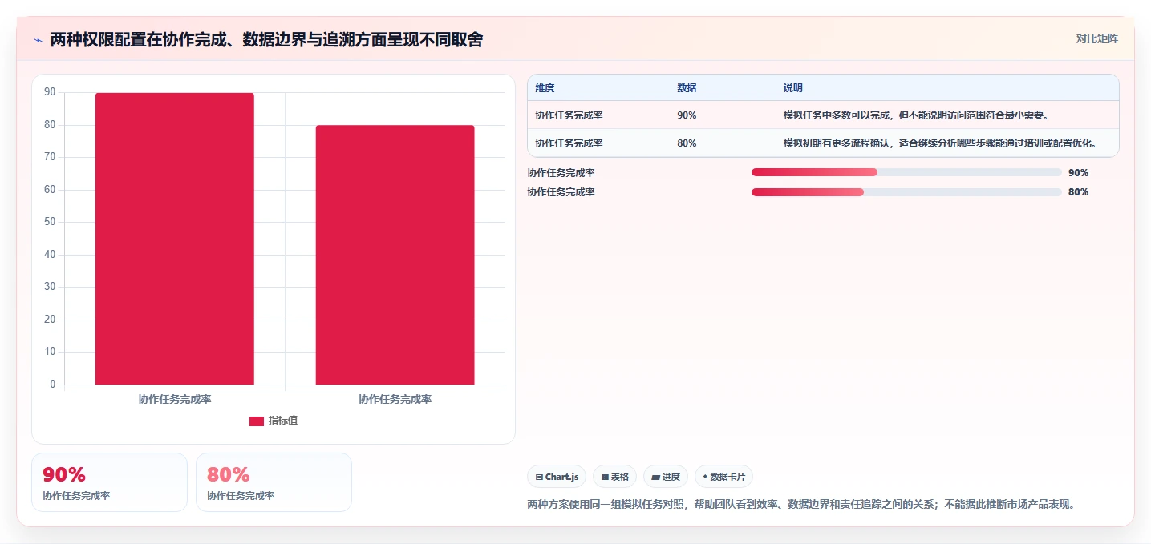This screenshot has width=1151, height=544.
Task: Click the description starting 模拟初期有更多流程确认
Action: click(940, 143)
